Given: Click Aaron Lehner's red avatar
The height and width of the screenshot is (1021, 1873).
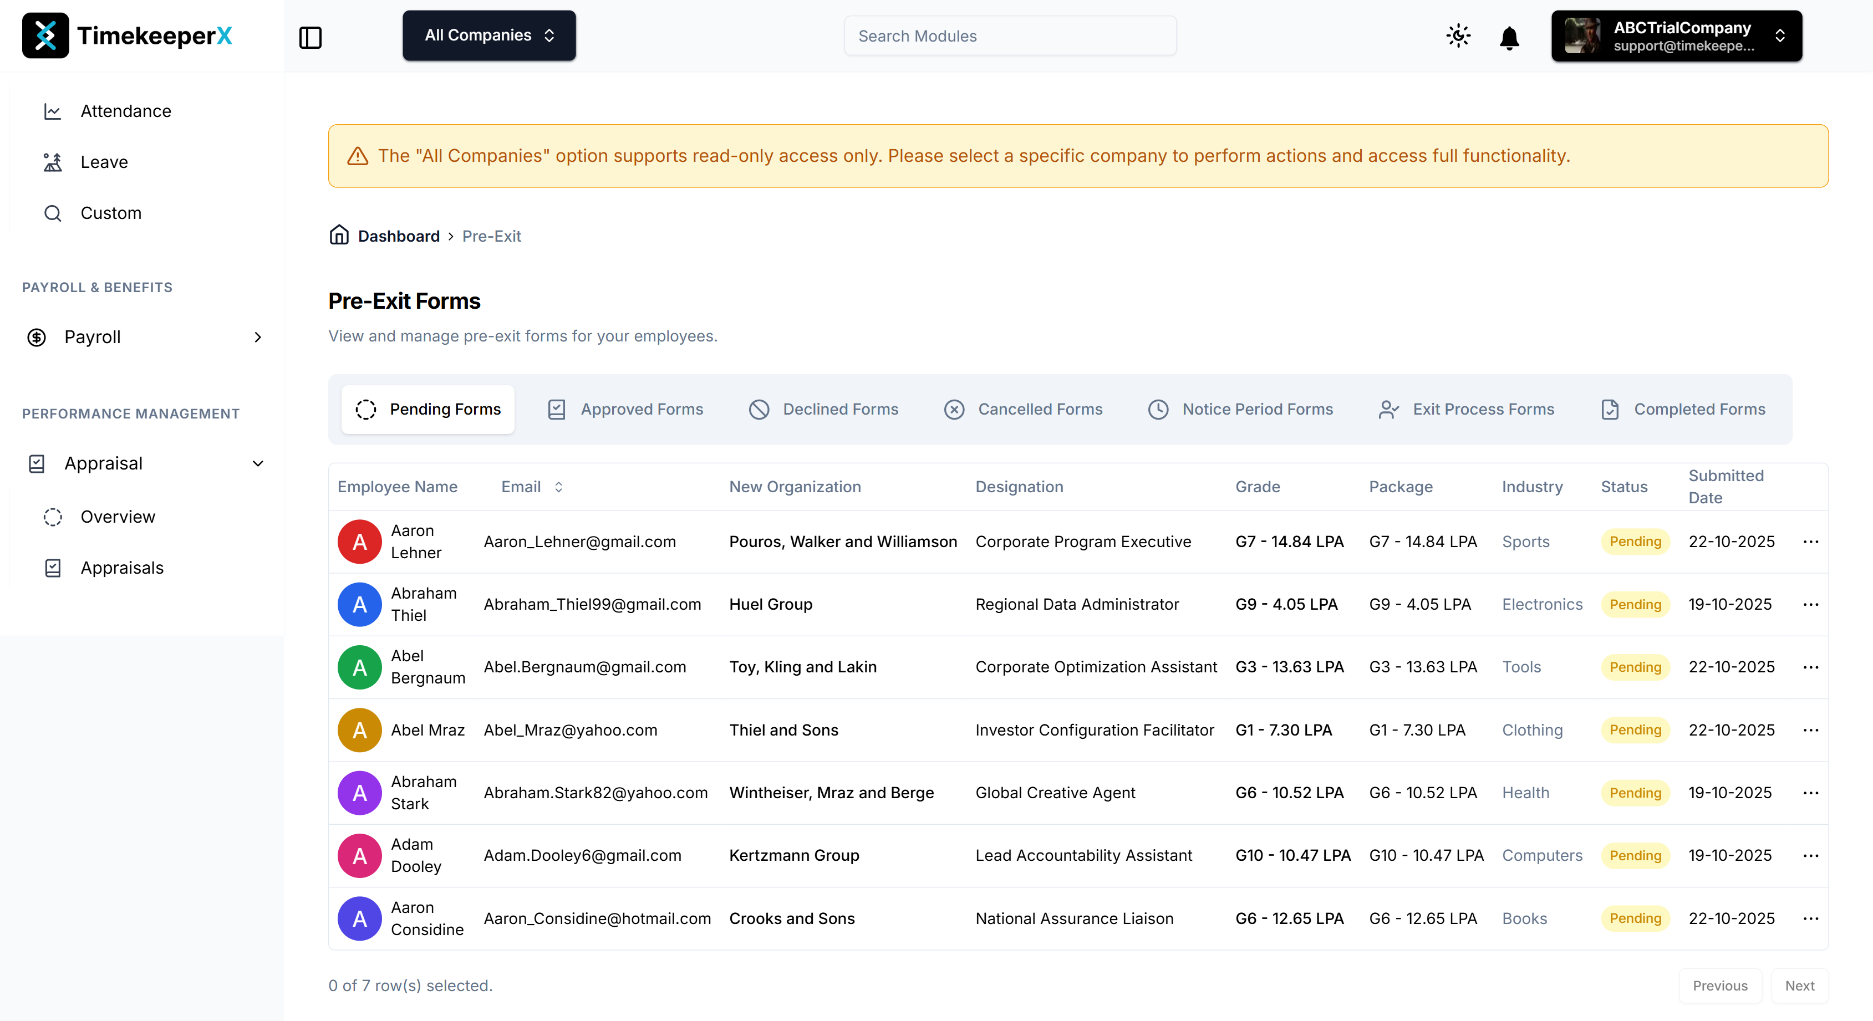Looking at the screenshot, I should point(359,542).
